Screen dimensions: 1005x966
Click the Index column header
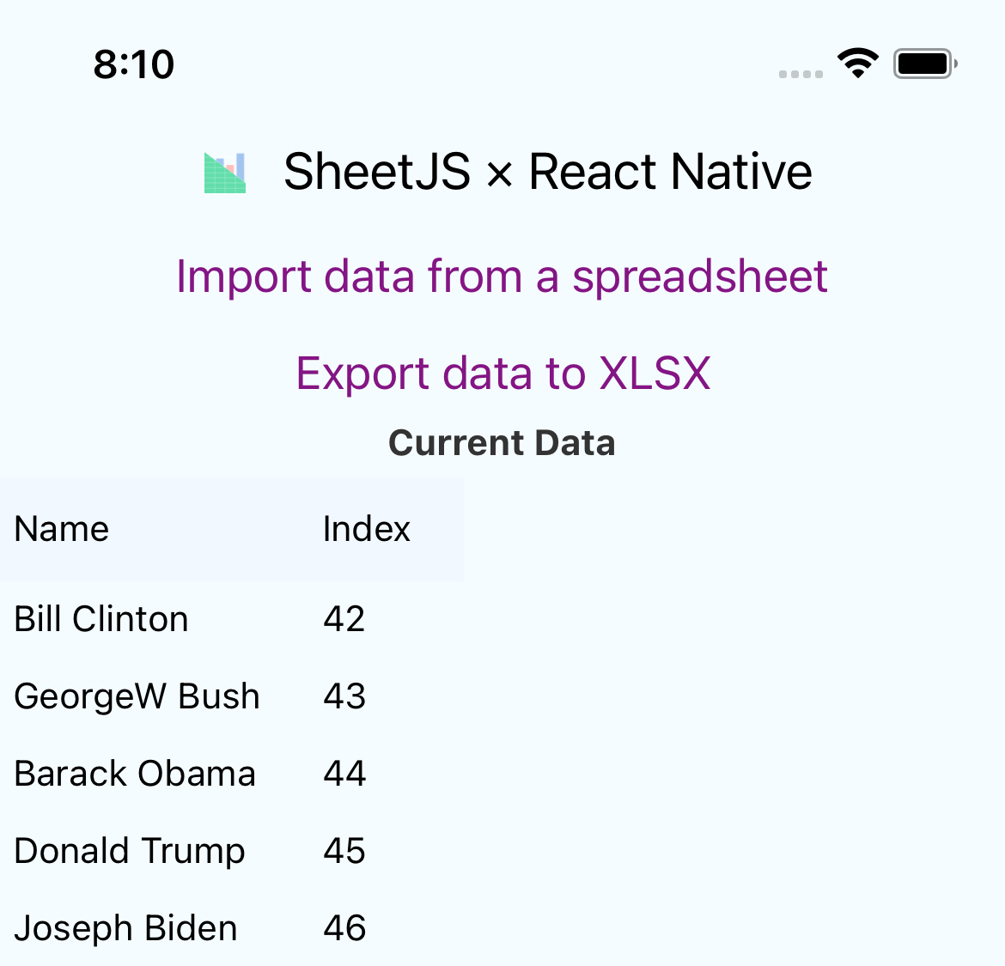tap(366, 529)
